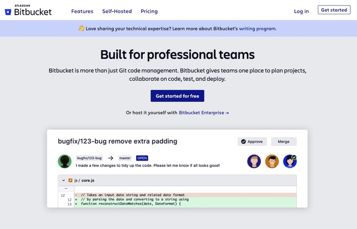Screen dimensions: 357x229
Task: Click the pull request description text
Action: click(x=148, y=165)
